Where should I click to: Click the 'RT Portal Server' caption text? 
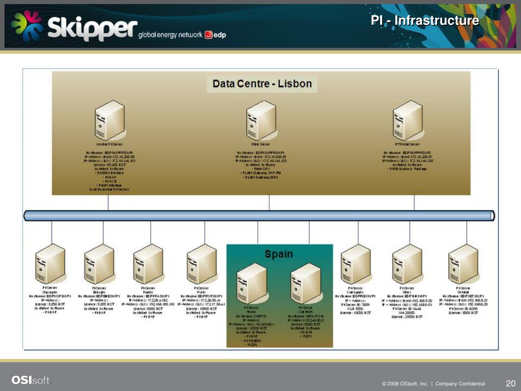click(408, 144)
